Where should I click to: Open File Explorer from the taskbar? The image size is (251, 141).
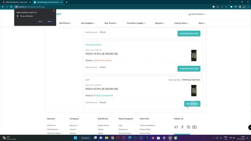click(x=107, y=138)
